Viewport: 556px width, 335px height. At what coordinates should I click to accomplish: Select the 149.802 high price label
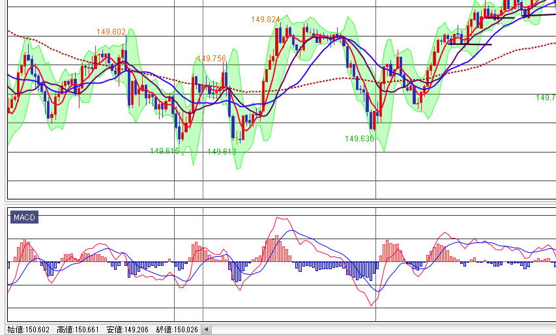point(111,31)
